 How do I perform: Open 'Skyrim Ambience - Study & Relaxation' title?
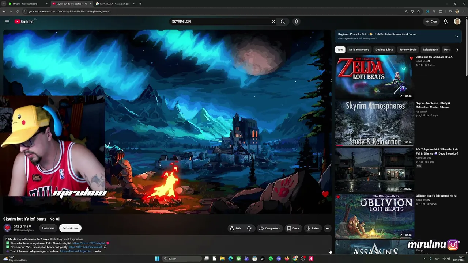pyautogui.click(x=433, y=105)
